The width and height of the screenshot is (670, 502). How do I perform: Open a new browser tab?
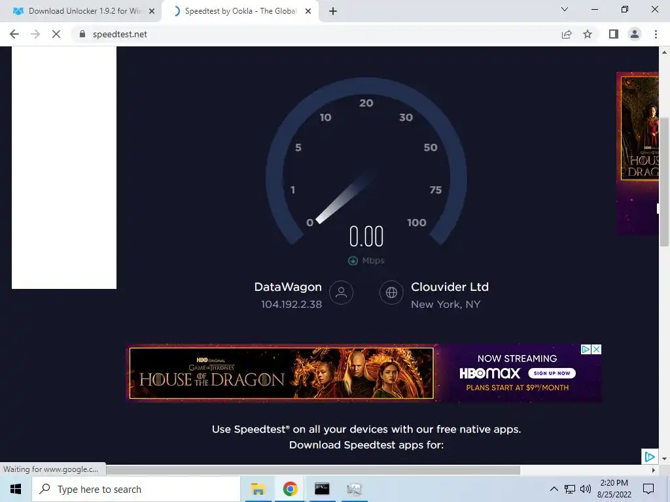[333, 12]
